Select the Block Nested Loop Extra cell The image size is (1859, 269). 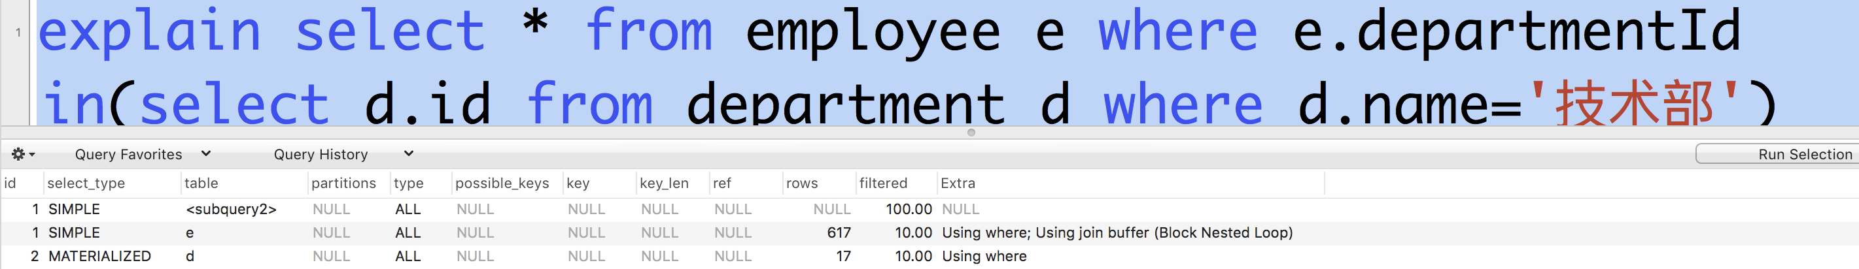click(x=1117, y=233)
